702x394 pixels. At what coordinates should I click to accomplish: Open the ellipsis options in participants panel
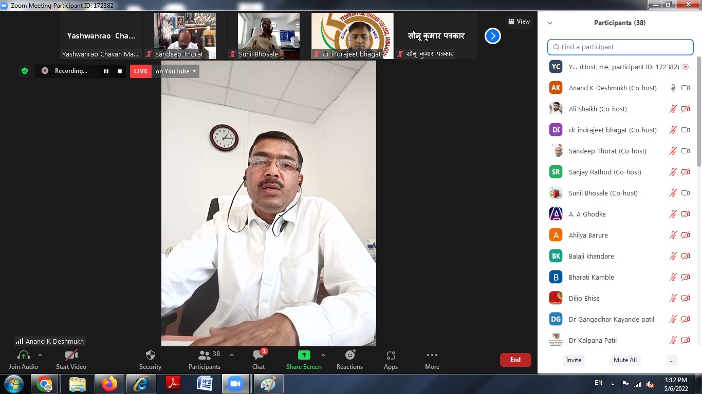(671, 360)
